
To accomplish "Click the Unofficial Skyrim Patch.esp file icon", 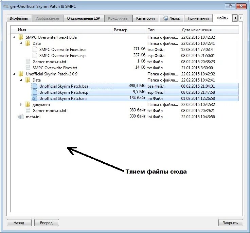I will [x=35, y=92].
